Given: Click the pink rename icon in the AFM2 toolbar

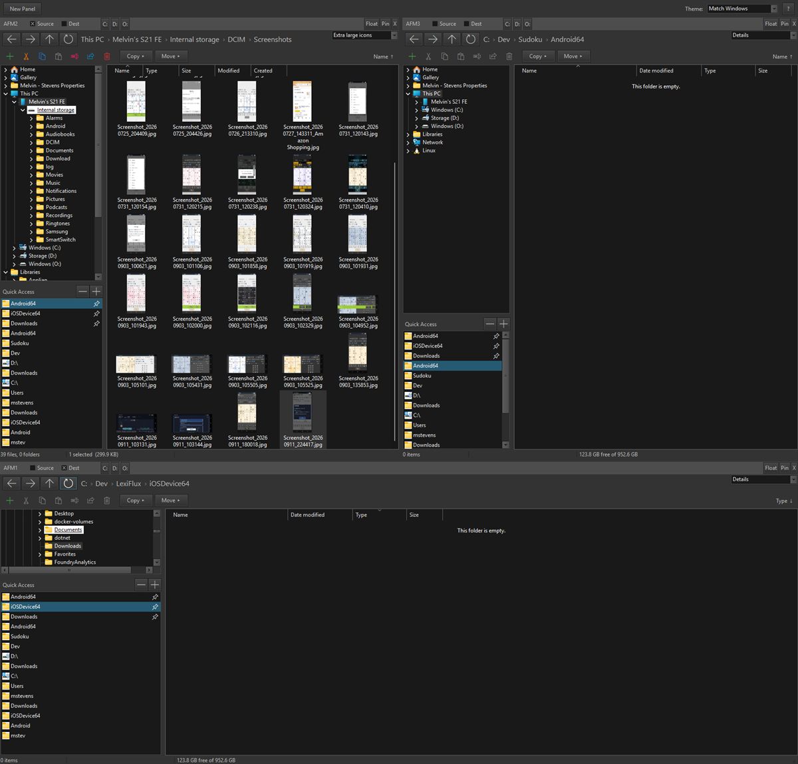Looking at the screenshot, I should click(74, 57).
